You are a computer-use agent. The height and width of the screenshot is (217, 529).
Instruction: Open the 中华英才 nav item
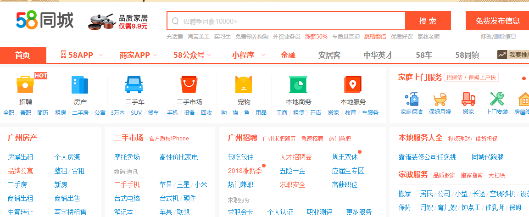click(378, 55)
